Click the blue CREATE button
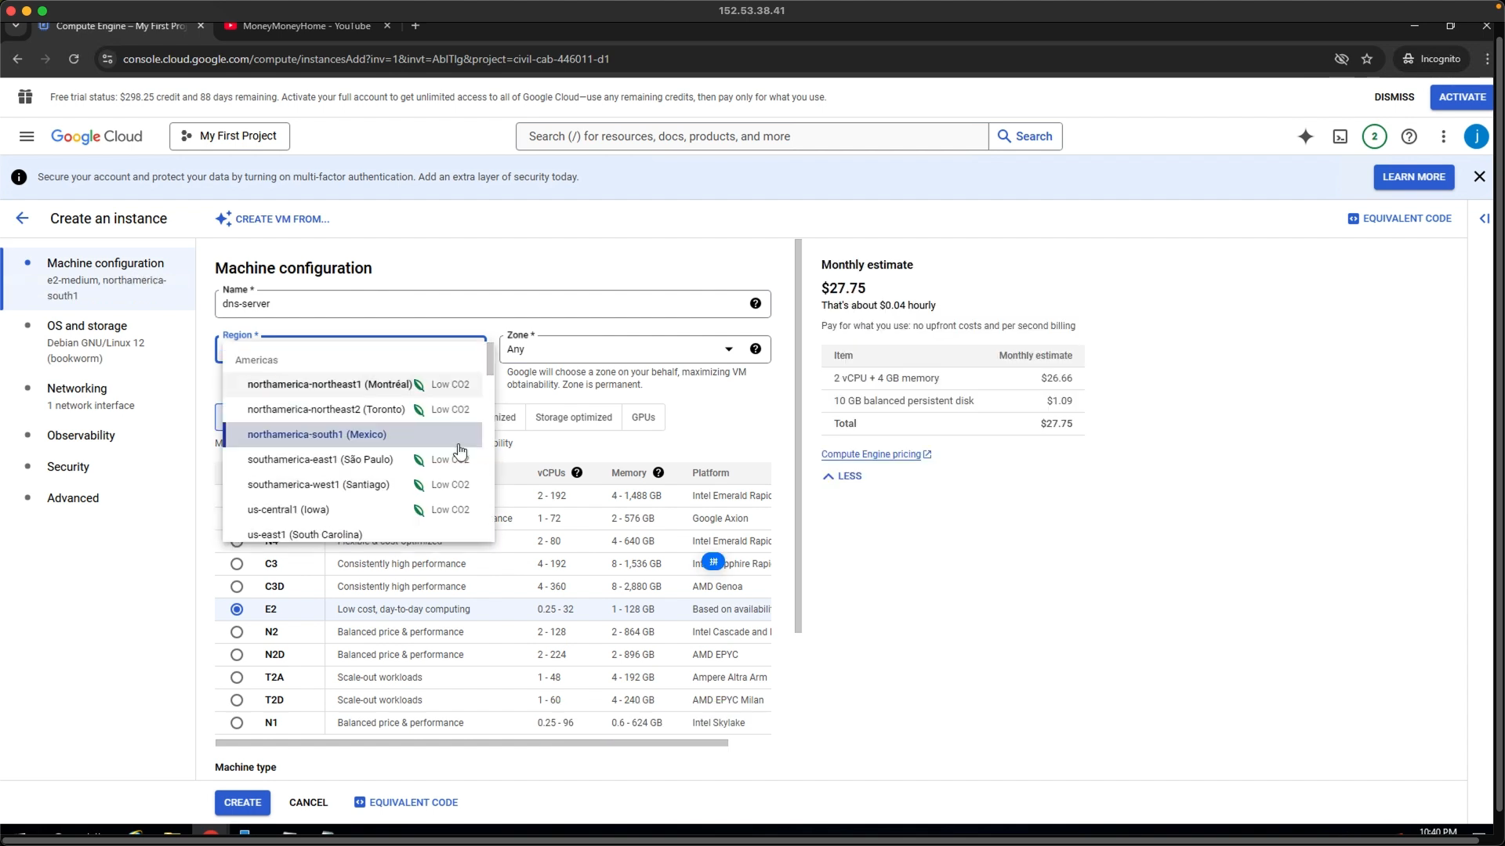Screen dimensions: 1505x846 [x=242, y=803]
